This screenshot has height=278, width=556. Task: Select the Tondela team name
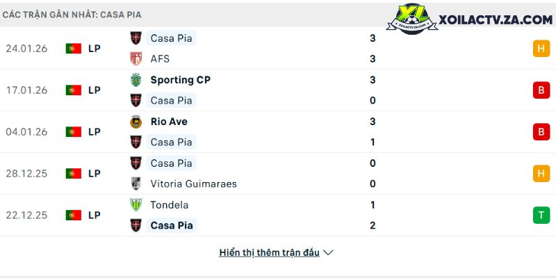tap(170, 205)
